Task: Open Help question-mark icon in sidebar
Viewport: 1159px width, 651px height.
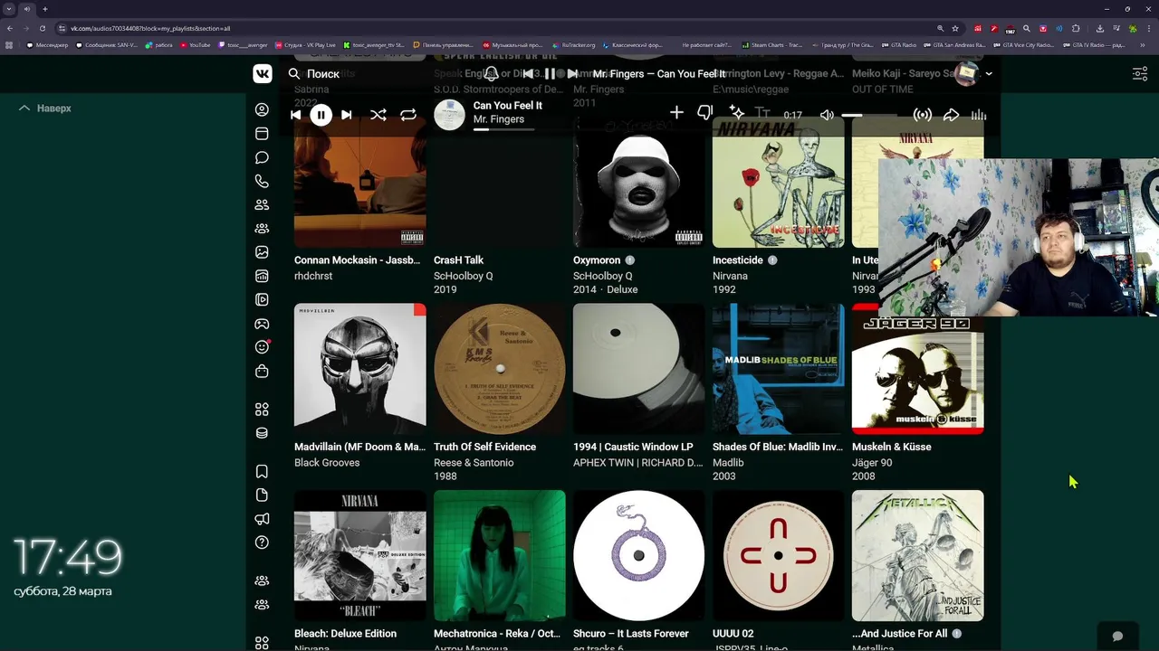Action: pos(262,542)
